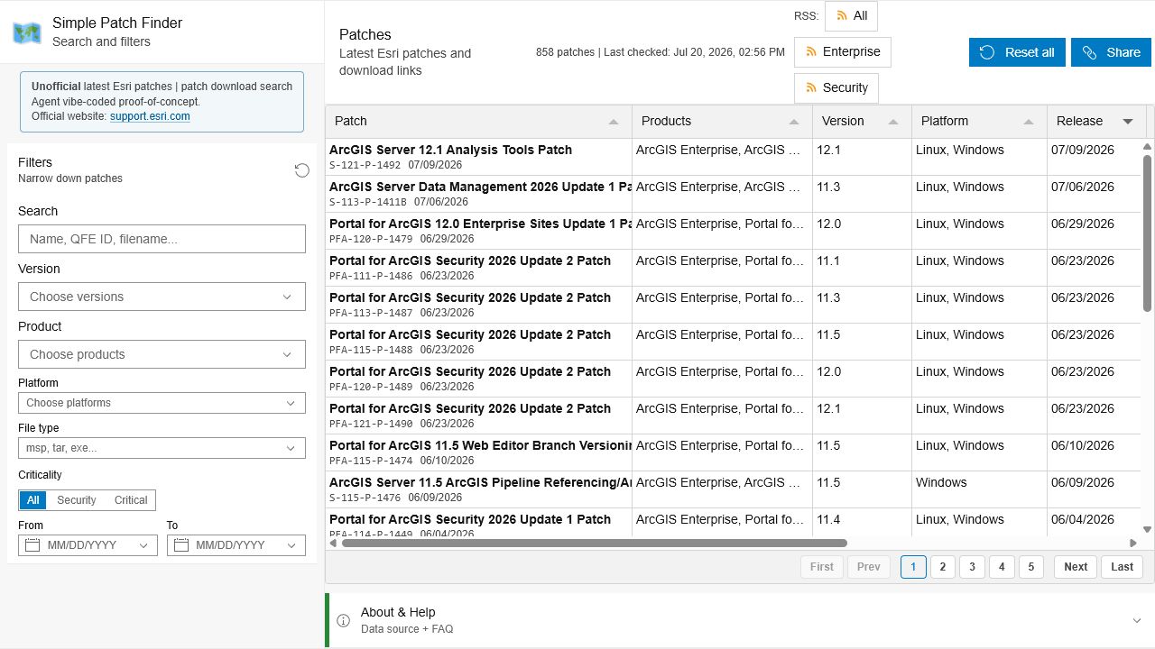Subscribe to Enterprise RSS feed
The image size is (1155, 649).
(x=842, y=52)
